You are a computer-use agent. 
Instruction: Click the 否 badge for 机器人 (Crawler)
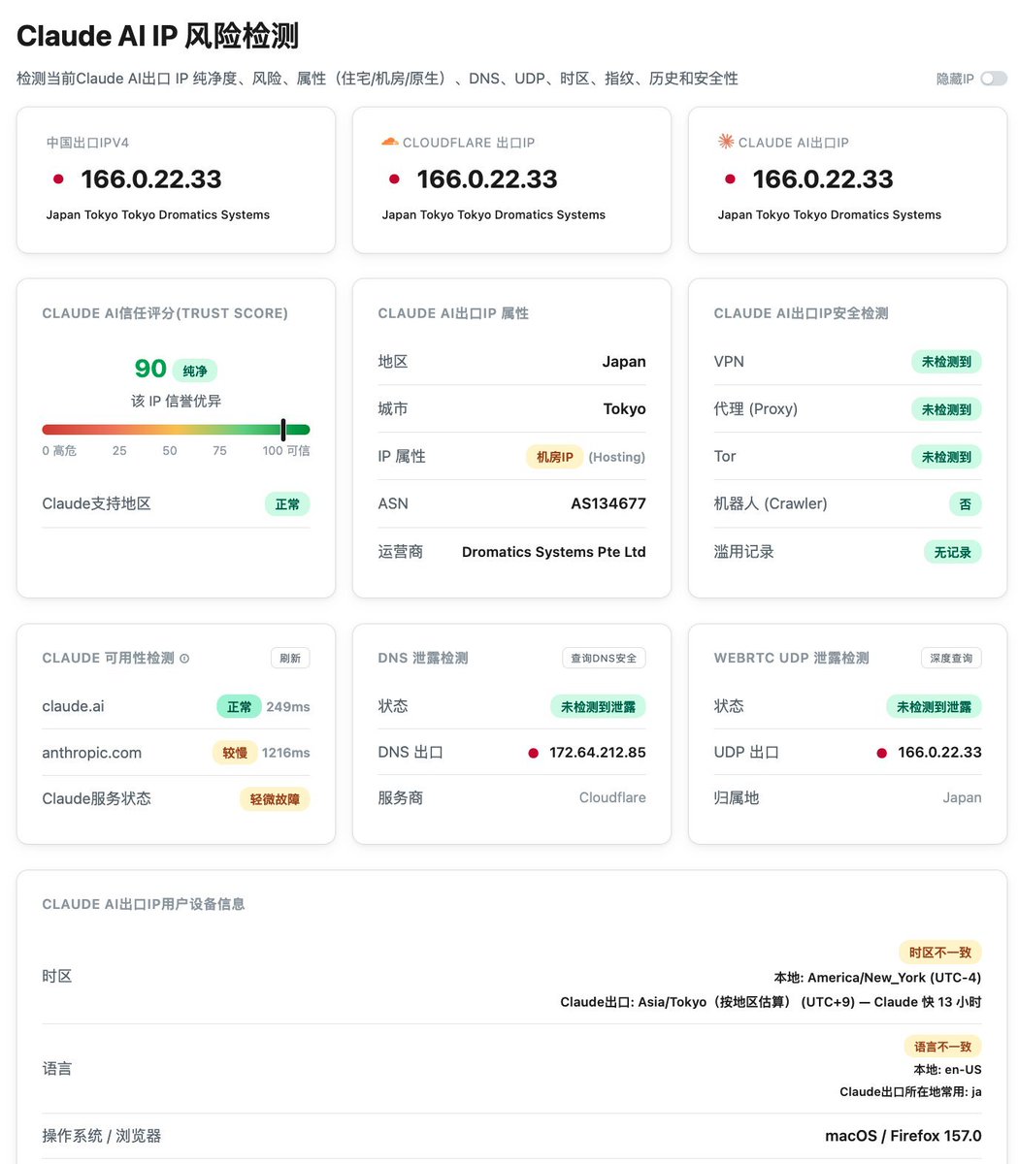[965, 504]
